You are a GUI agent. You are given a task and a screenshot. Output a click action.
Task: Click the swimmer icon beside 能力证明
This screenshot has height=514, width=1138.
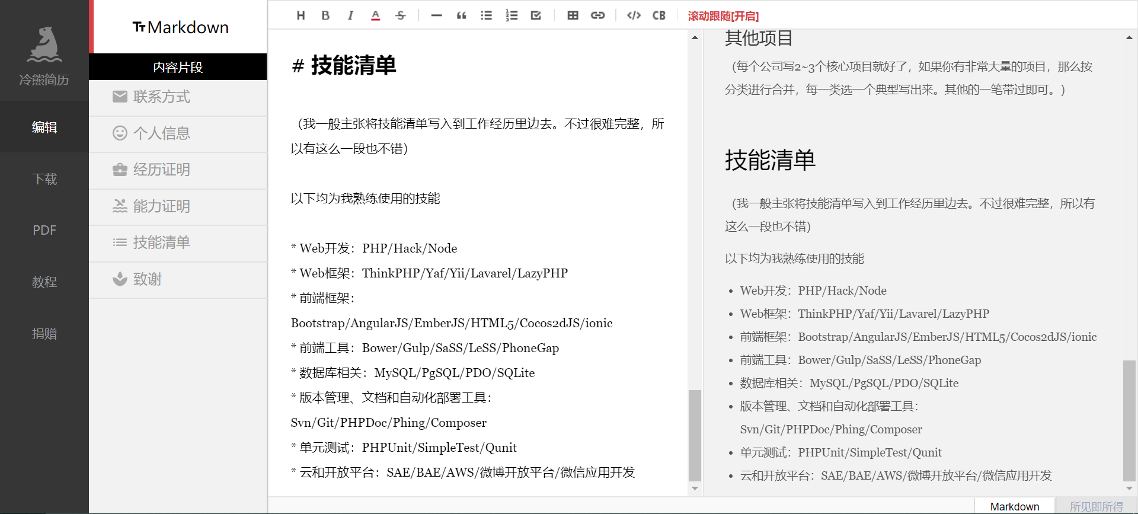tap(120, 206)
